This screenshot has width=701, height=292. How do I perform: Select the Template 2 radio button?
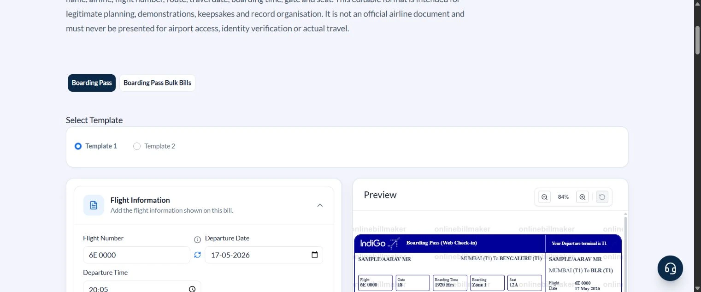pyautogui.click(x=137, y=146)
